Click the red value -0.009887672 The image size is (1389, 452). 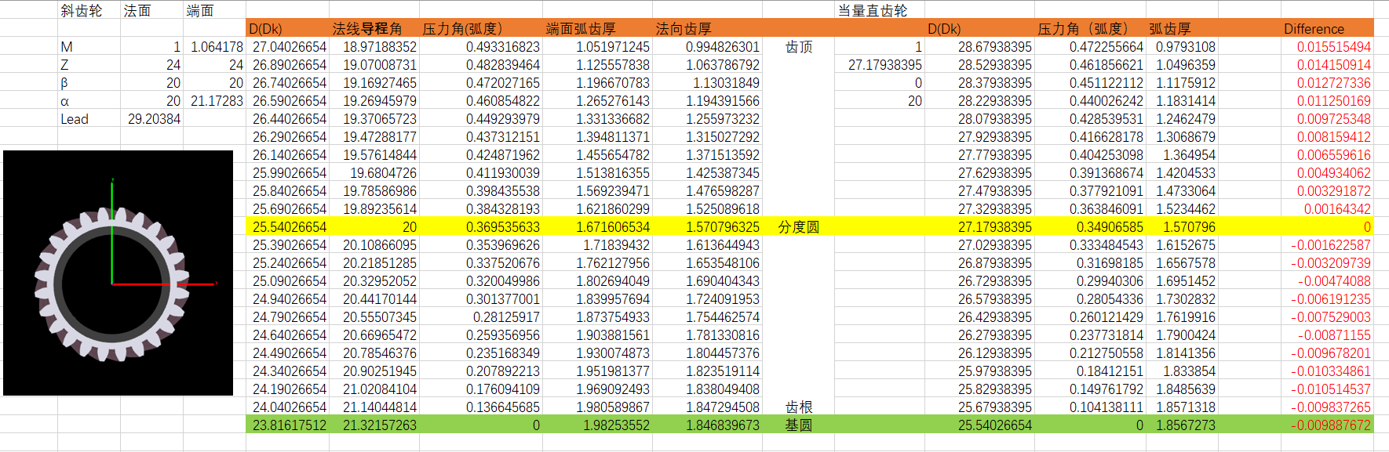(x=1331, y=425)
